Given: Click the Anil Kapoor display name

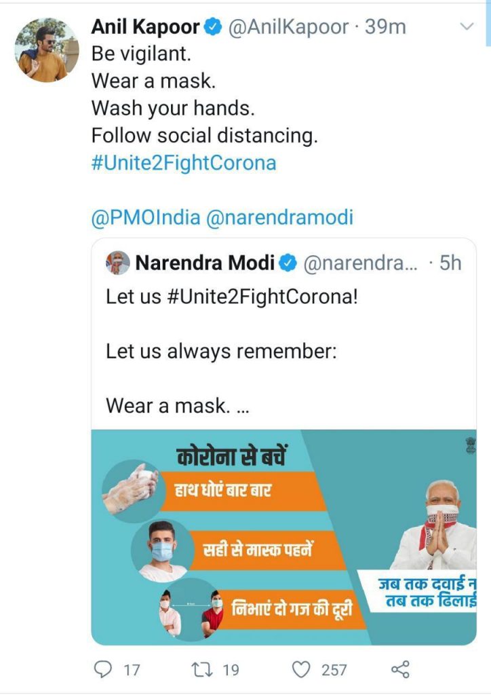Looking at the screenshot, I should (x=146, y=27).
